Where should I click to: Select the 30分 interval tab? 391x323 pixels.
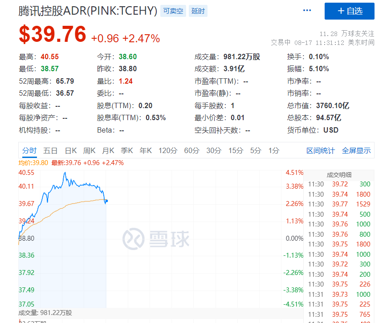tap(214, 150)
